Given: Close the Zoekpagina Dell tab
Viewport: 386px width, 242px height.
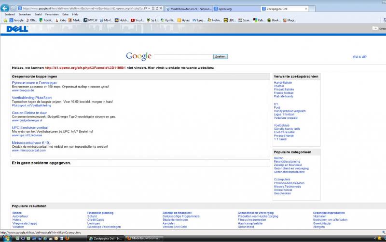Looking at the screenshot, I should coord(306,9).
